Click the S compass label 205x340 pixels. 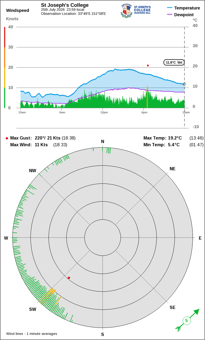[x=102, y=335]
